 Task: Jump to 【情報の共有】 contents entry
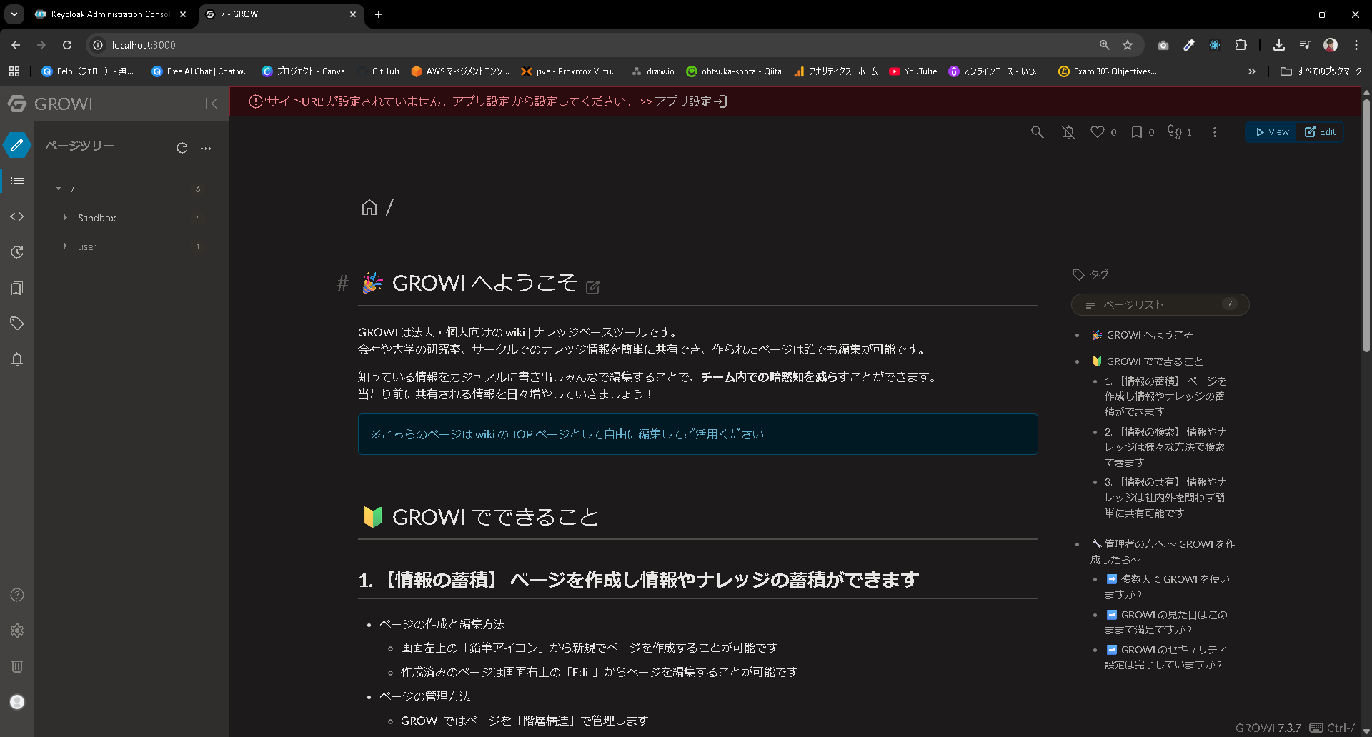click(1165, 498)
